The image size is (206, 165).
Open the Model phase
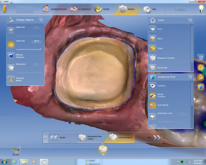102,9
